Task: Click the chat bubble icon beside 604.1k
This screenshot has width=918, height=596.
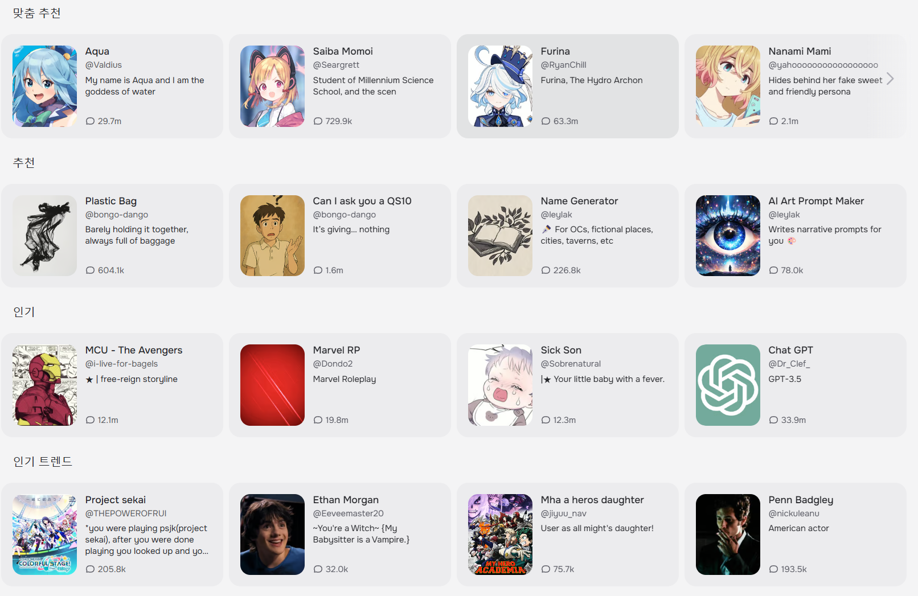Action: (x=90, y=270)
